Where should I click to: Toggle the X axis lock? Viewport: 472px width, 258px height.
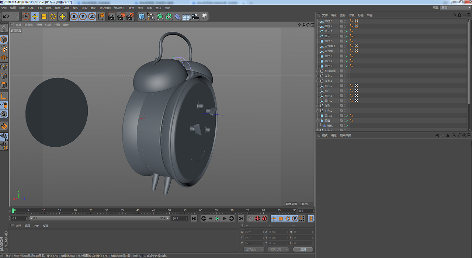tap(74, 16)
